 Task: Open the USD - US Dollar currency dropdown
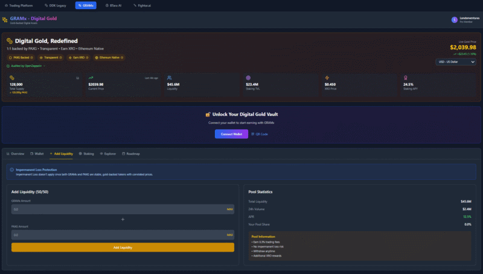tap(456, 62)
